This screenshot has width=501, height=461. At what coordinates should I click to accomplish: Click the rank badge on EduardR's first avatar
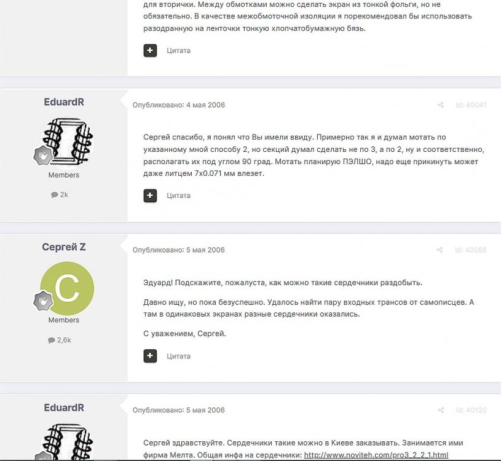(43, 156)
